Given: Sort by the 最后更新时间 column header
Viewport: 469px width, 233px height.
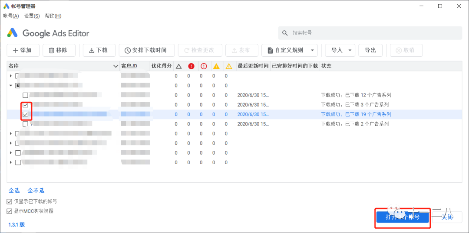Looking at the screenshot, I should click(253, 66).
